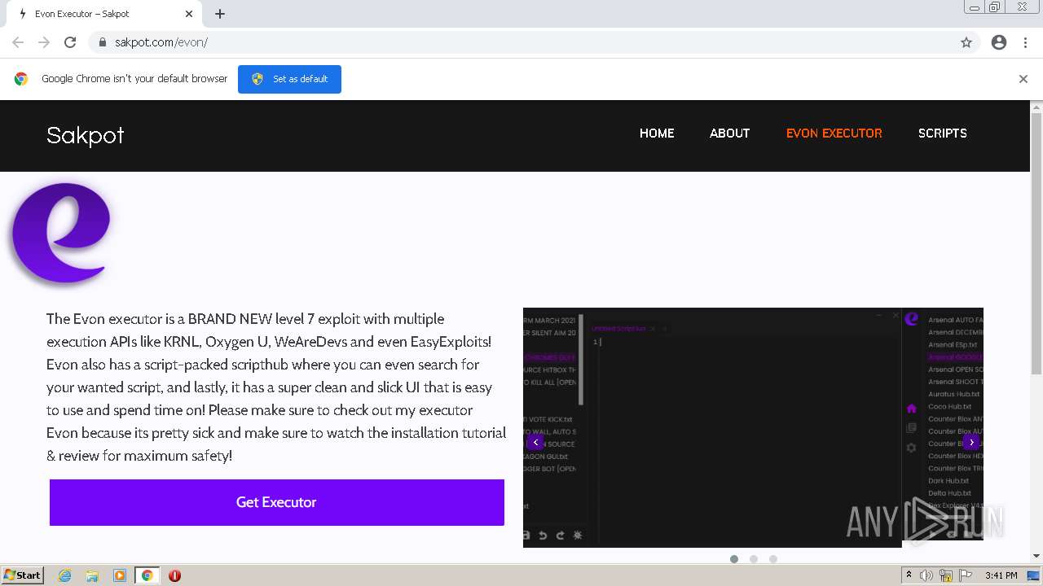1043x586 pixels.
Task: Reload the sakpot.com page
Action: pyautogui.click(x=70, y=42)
